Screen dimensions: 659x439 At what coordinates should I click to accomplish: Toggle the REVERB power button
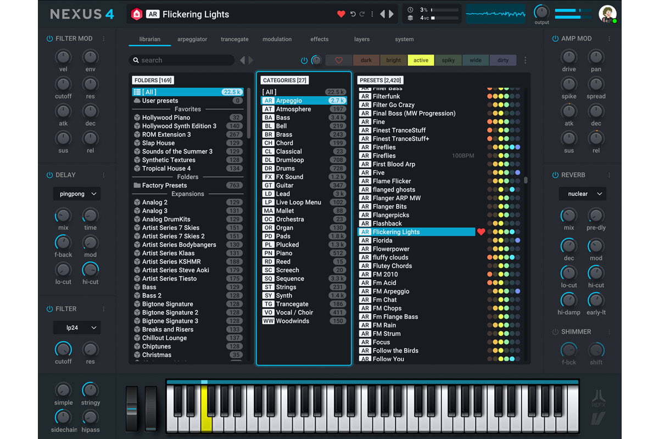555,175
